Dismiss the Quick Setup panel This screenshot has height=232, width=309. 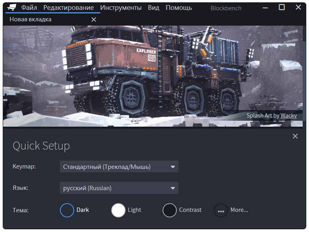[295, 136]
